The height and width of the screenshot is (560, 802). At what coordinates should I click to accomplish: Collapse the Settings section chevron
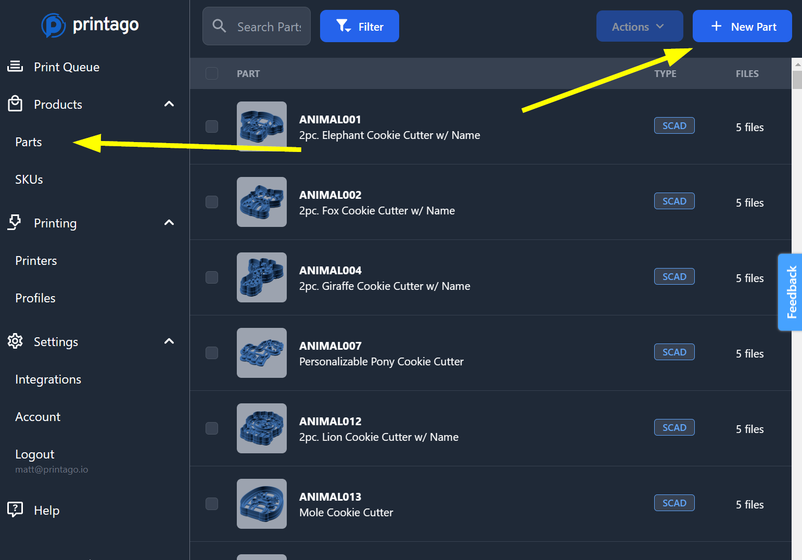pyautogui.click(x=169, y=341)
